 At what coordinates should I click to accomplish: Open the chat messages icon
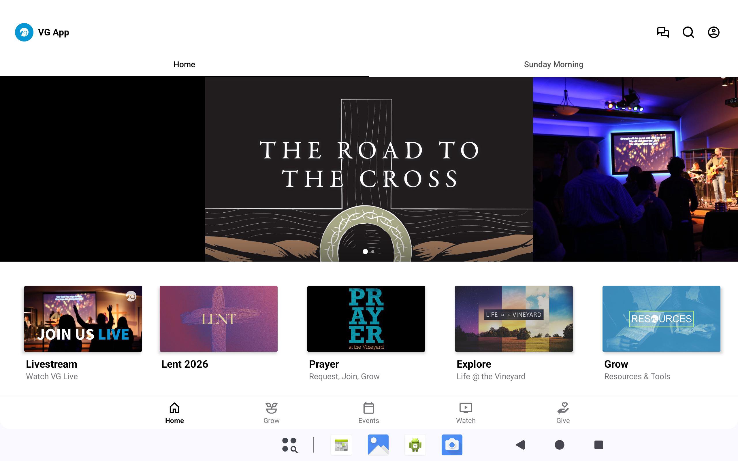pyautogui.click(x=663, y=32)
